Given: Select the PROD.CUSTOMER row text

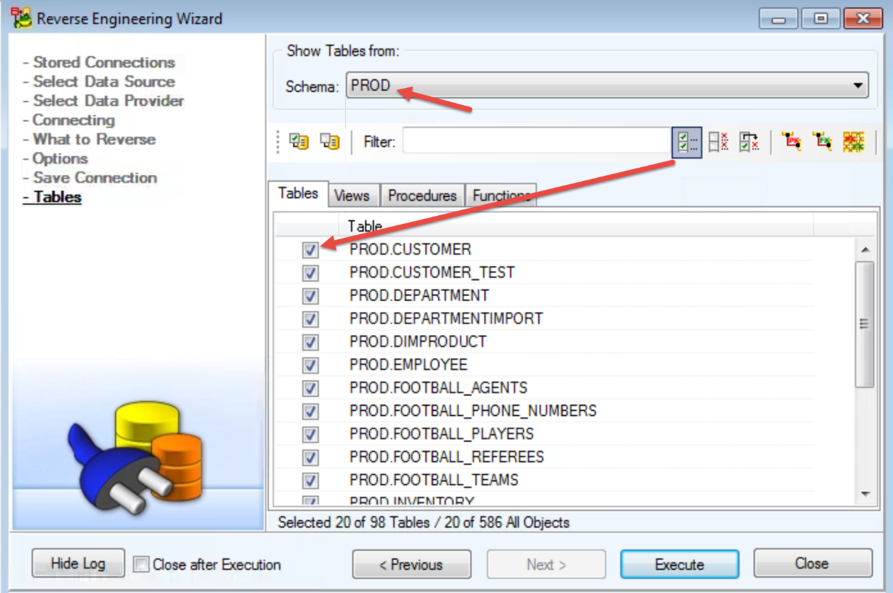Looking at the screenshot, I should (410, 249).
